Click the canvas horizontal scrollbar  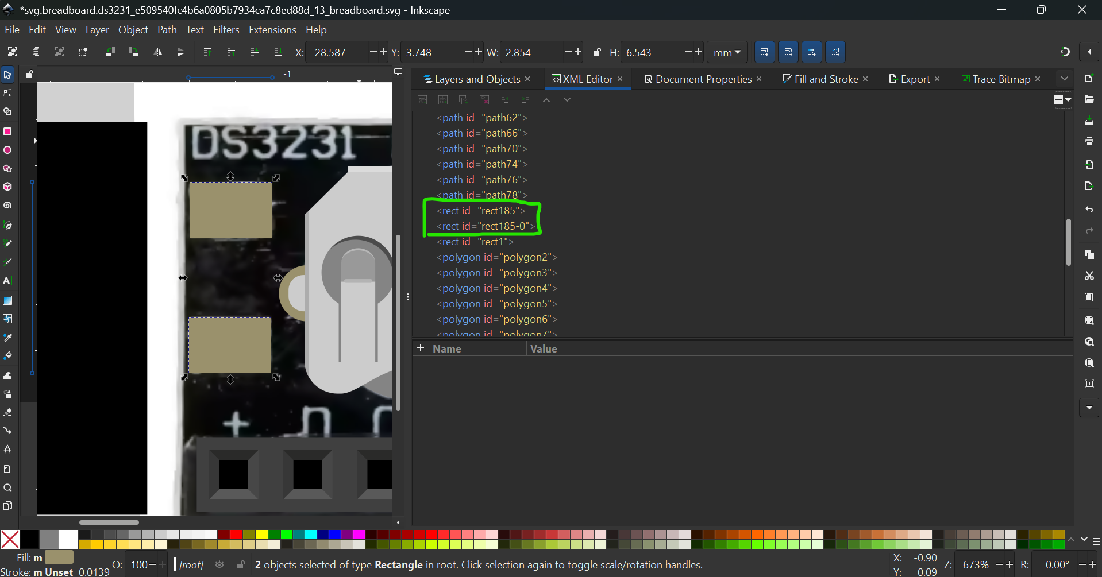point(109,522)
